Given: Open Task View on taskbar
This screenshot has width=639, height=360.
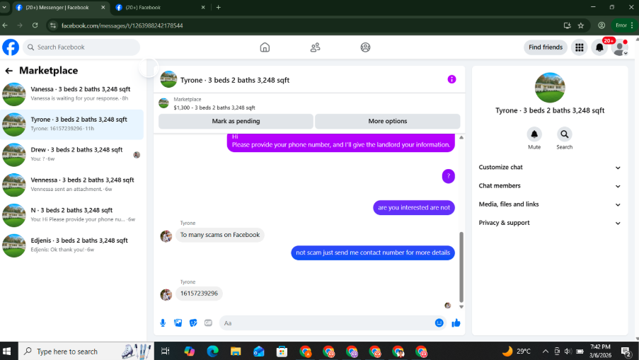Looking at the screenshot, I should [x=165, y=351].
